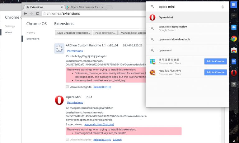Screen dimensions: 239x143
Task: Open Chrome Web Store shelf icon
Action: [234, 50]
